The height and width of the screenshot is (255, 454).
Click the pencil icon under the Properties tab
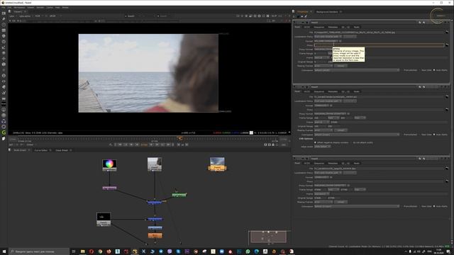coord(306,16)
